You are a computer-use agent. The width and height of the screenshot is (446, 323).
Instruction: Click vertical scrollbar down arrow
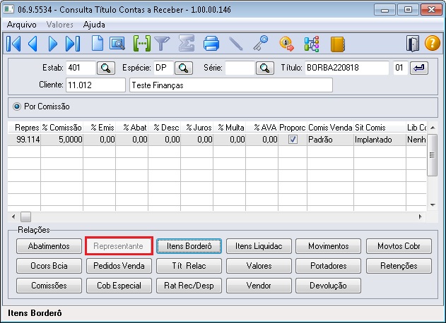coord(433,205)
